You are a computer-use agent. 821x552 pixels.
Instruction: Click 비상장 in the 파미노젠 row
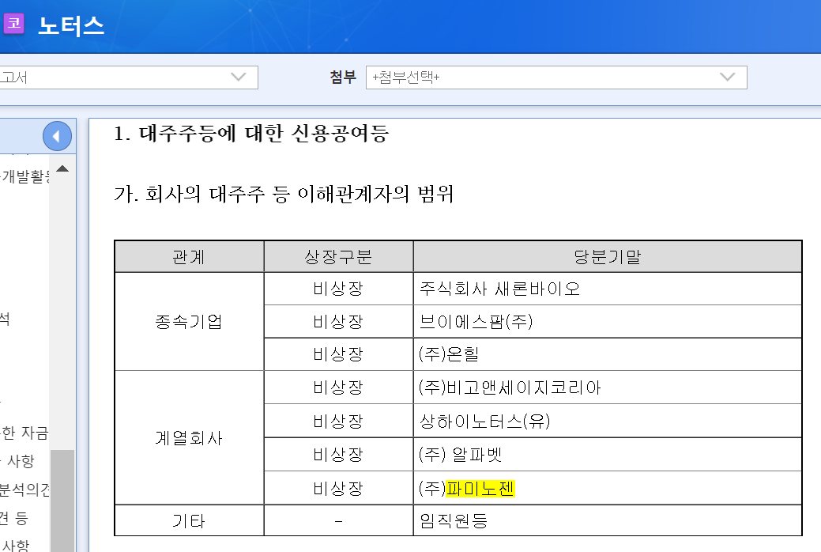[x=338, y=489]
